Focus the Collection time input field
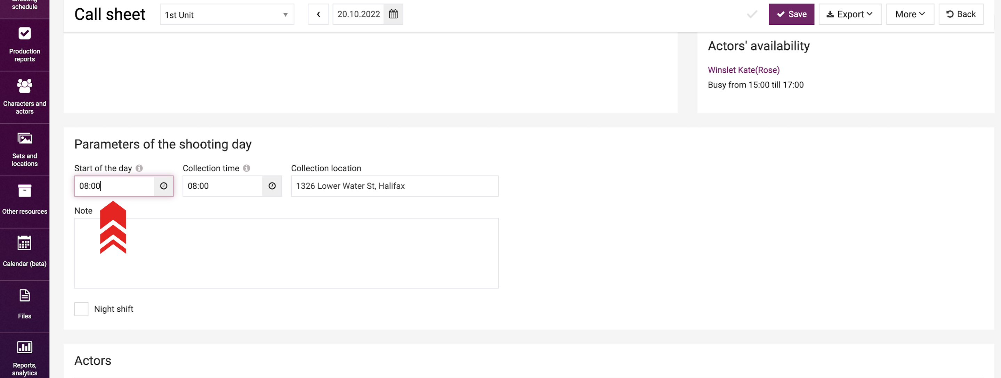 tap(223, 186)
